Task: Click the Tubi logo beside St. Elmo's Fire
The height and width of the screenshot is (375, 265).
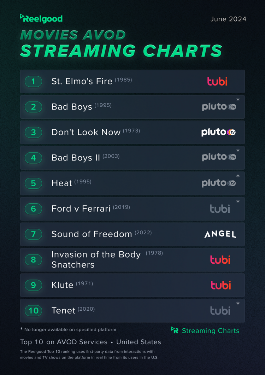Action: [217, 82]
